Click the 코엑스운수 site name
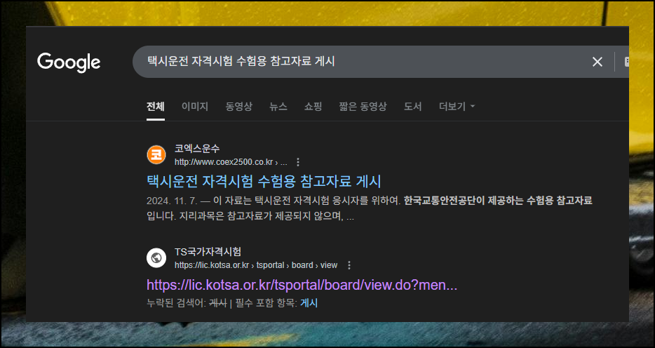The image size is (655, 348). pos(197,149)
